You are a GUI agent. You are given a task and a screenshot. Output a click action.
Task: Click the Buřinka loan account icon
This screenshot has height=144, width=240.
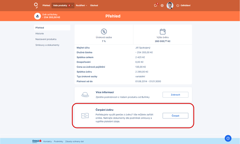click(37, 16)
